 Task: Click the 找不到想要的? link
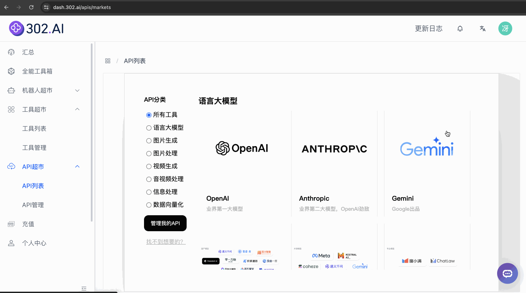point(166,242)
